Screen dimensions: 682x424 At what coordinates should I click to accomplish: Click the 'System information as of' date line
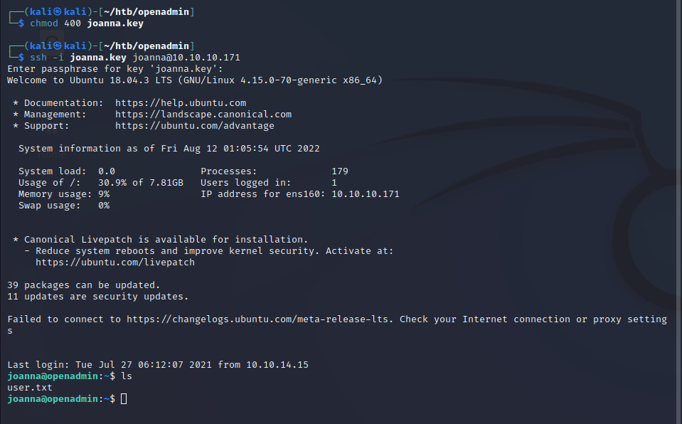click(169, 149)
